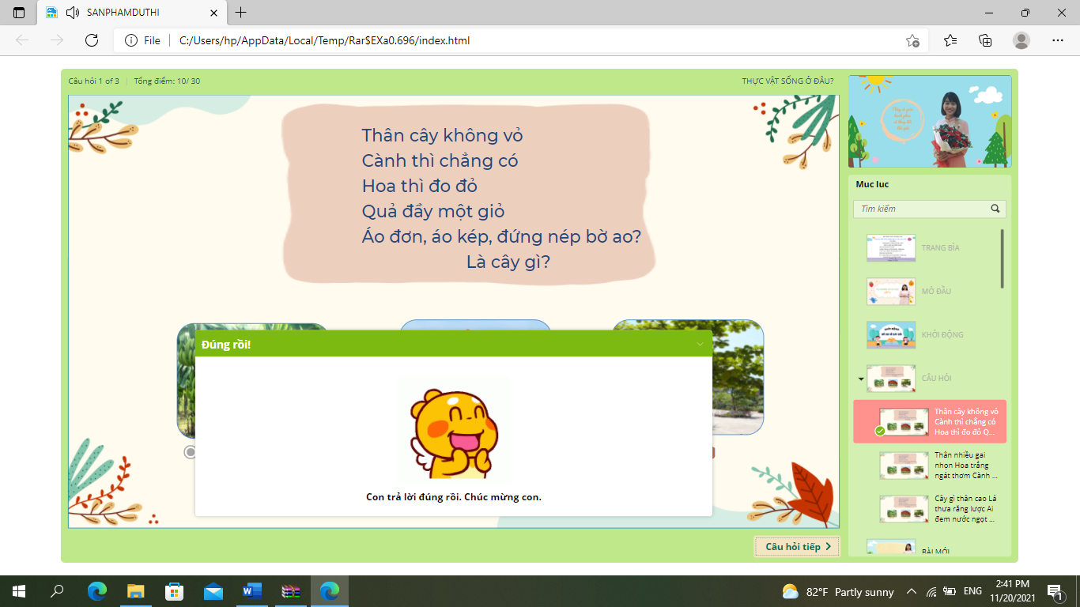Image resolution: width=1080 pixels, height=607 pixels.
Task: Click the search magnifier in Mục lục
Action: point(995,209)
